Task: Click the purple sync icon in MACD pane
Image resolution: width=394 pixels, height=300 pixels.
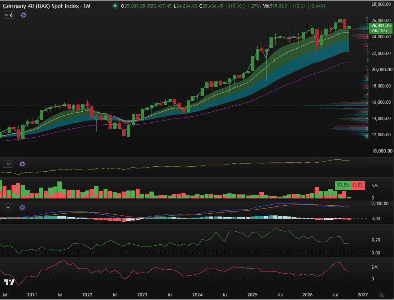Action: tap(22, 207)
